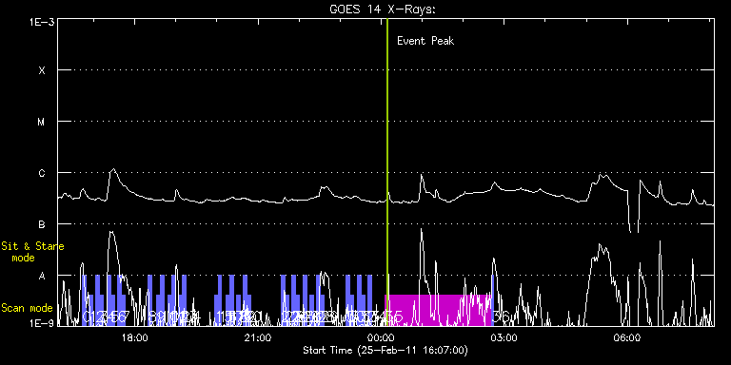
Task: Select the yellow "Sit & Stare mode" label
Action: point(32,251)
